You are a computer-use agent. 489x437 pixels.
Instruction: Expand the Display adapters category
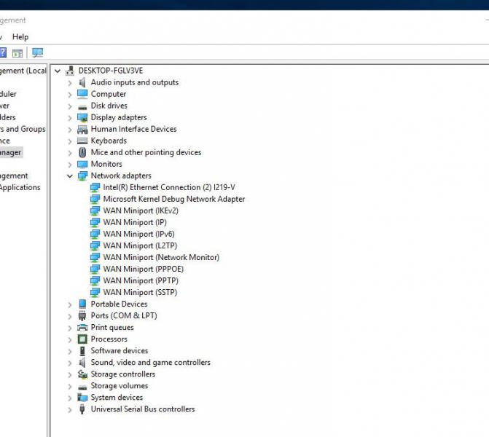(70, 117)
